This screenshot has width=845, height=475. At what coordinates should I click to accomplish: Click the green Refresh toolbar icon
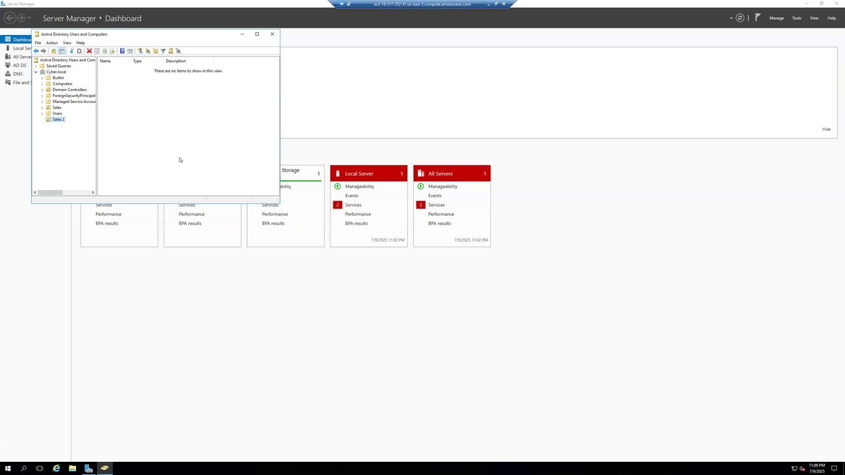[x=104, y=51]
